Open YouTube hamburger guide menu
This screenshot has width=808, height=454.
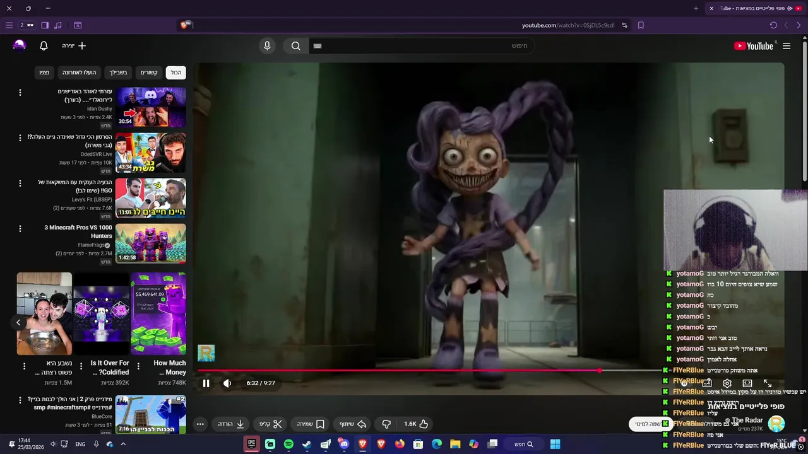[x=787, y=46]
